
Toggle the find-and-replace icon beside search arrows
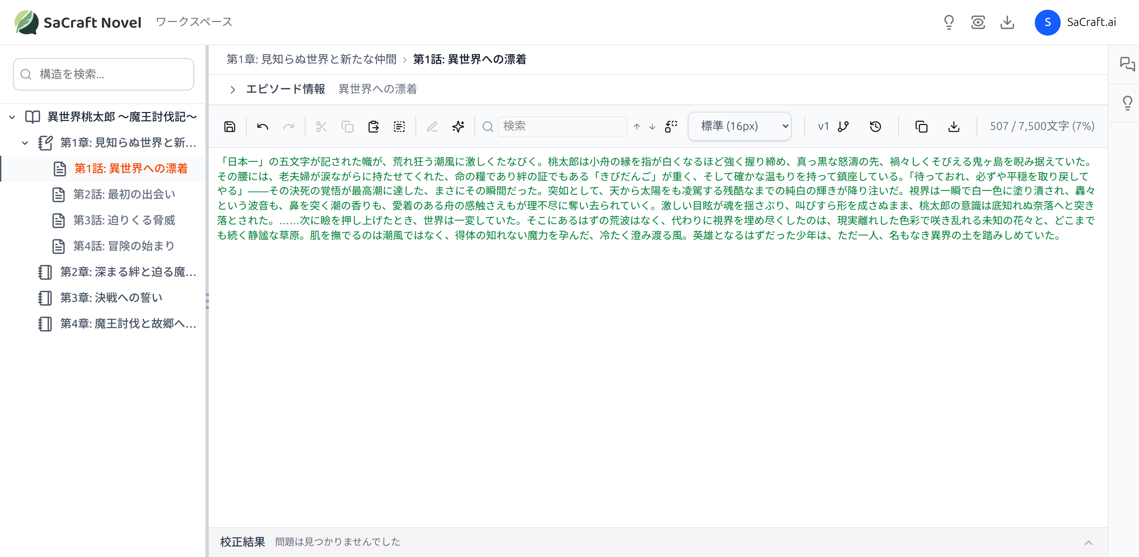pyautogui.click(x=671, y=127)
